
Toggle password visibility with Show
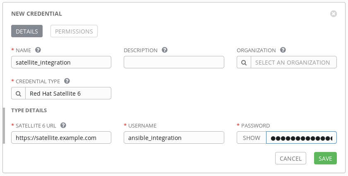[251, 137]
